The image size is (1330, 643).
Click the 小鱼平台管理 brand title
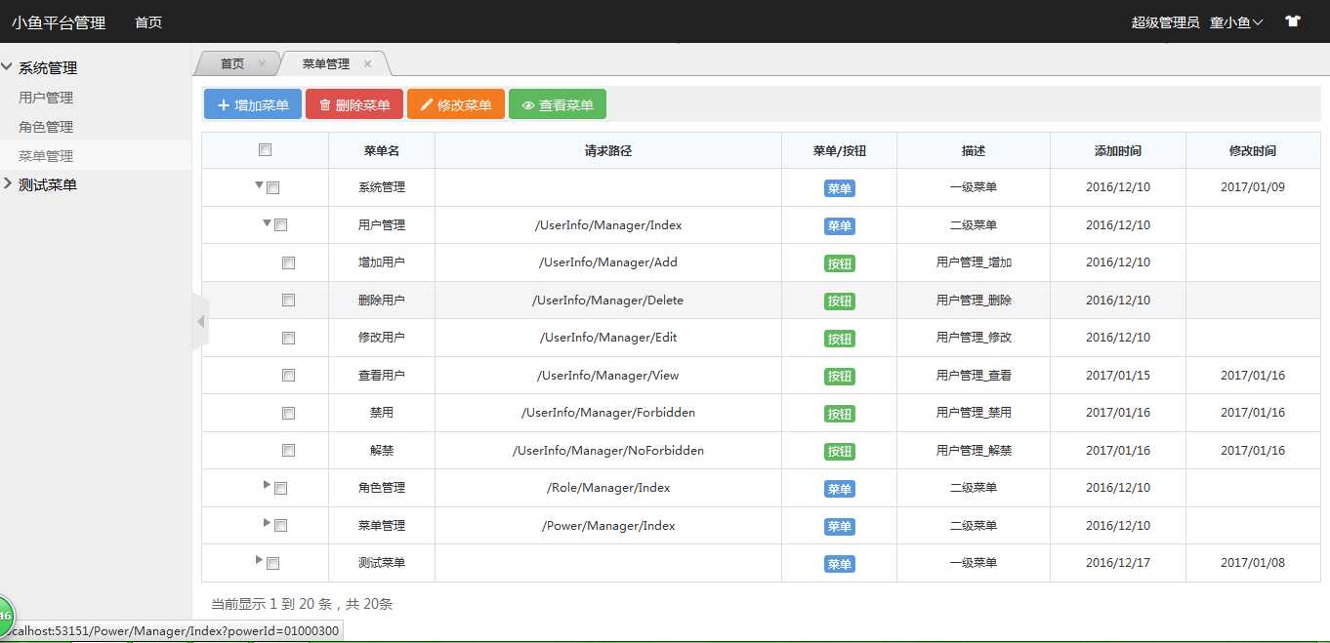[59, 22]
